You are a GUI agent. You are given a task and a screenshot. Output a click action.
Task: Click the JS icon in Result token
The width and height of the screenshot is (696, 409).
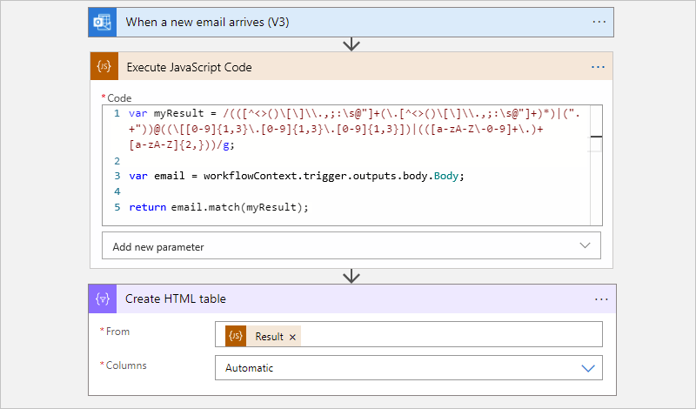pos(236,336)
